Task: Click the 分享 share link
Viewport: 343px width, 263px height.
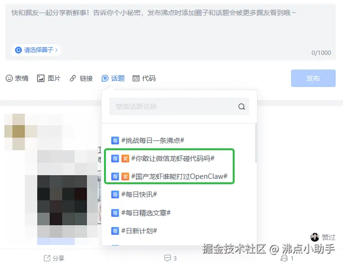Action: 58,258
